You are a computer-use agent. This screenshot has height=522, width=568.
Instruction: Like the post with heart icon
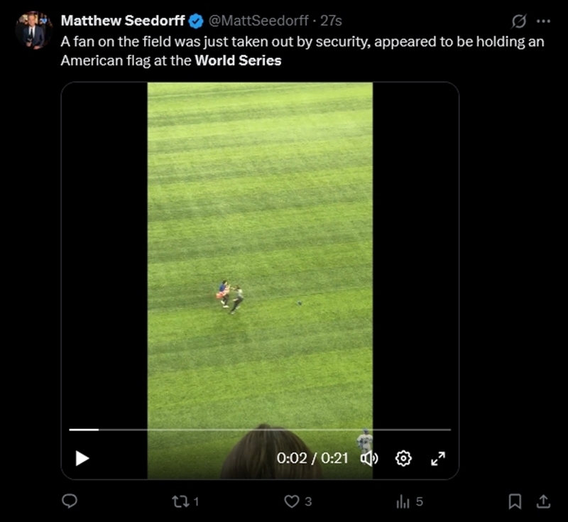tap(292, 501)
